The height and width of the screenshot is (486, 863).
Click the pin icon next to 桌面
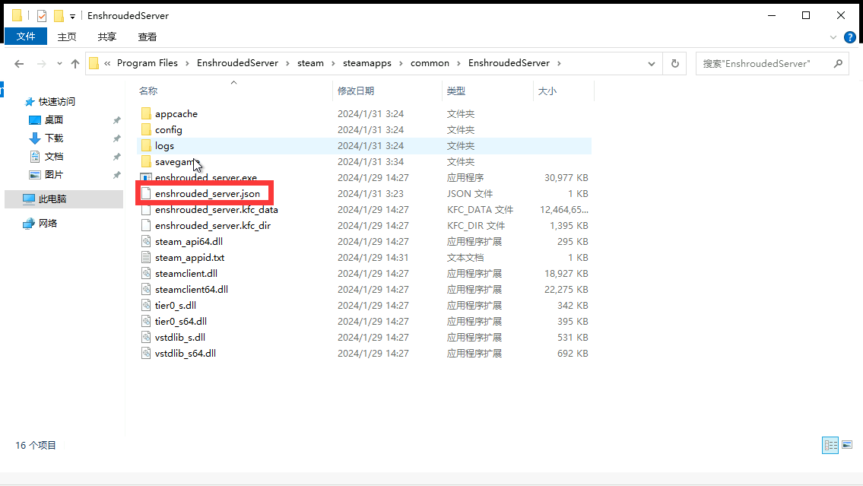(x=116, y=120)
